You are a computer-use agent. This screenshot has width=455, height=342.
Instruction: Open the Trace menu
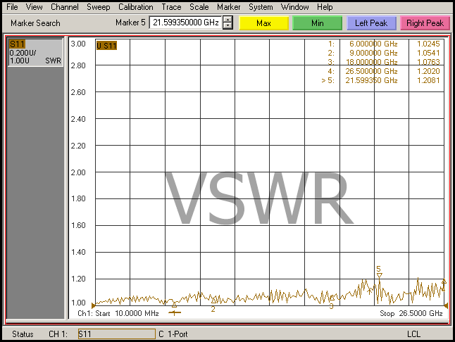[x=171, y=7]
